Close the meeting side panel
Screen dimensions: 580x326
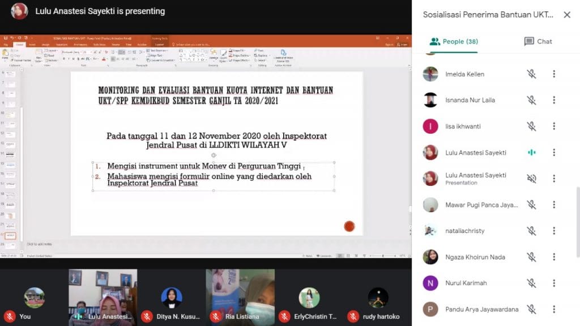pyautogui.click(x=566, y=15)
